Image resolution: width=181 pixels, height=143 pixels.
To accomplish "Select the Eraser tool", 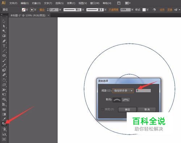I will (4, 75).
